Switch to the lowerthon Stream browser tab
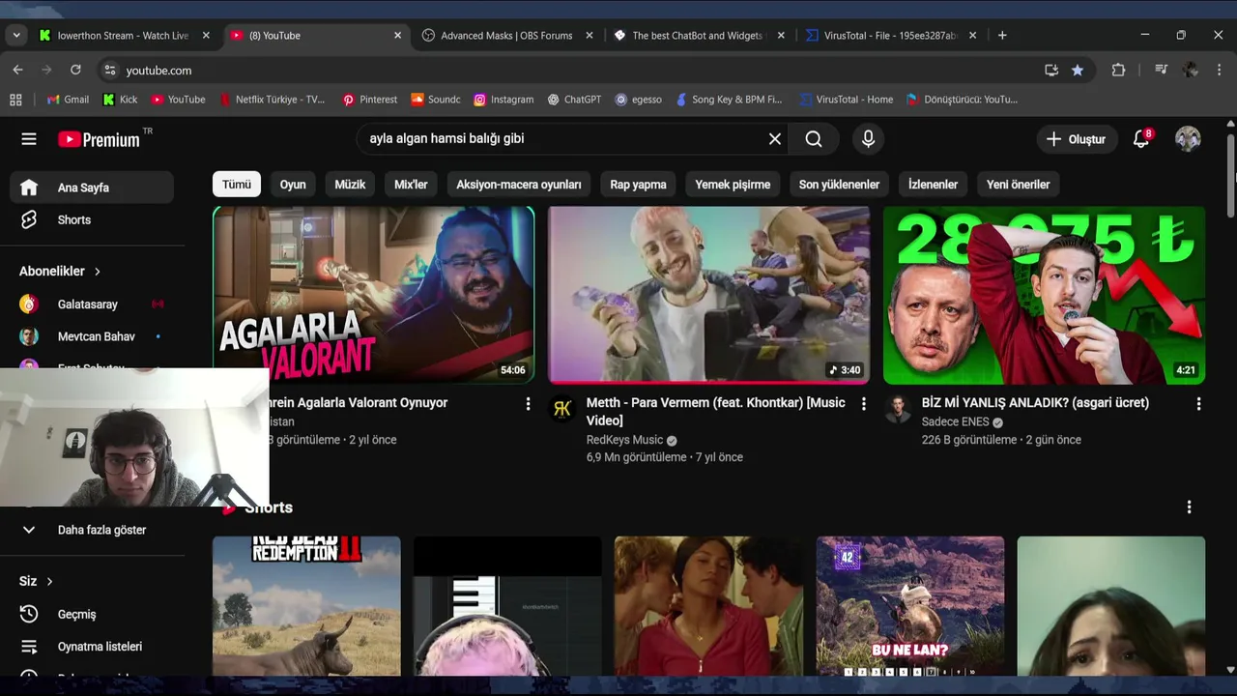The height and width of the screenshot is (696, 1237). (123, 35)
